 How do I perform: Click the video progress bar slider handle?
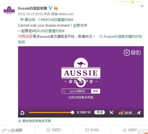click(x=73, y=112)
